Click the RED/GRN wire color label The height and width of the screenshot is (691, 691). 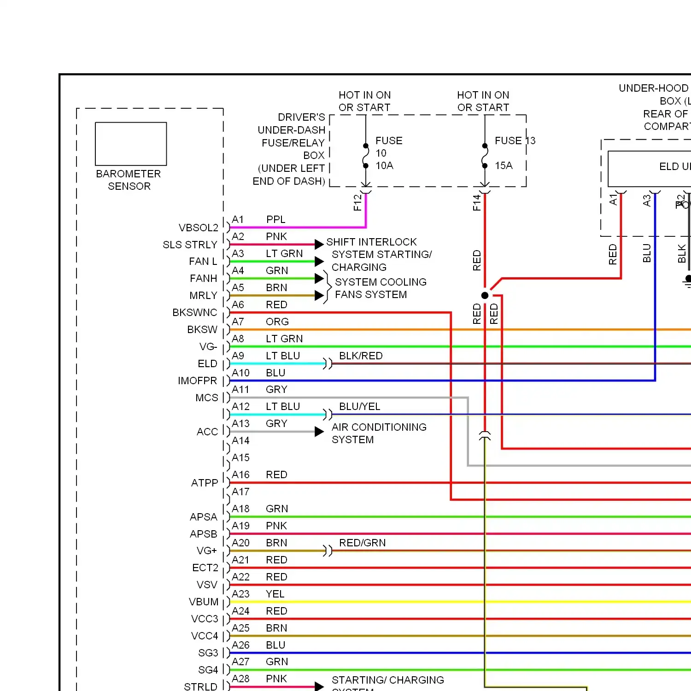pos(362,543)
